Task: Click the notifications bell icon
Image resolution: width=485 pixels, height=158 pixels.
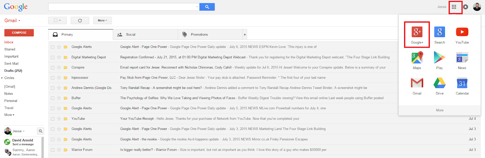Action: (466, 7)
